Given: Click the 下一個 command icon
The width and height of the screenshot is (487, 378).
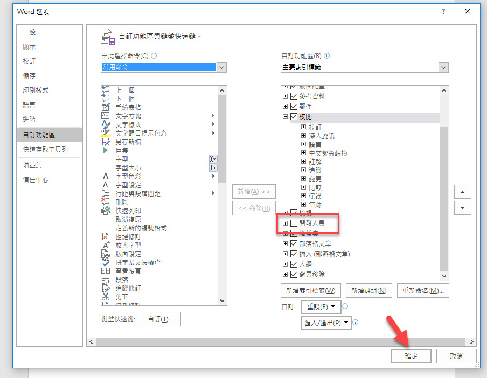Looking at the screenshot, I should (105, 99).
